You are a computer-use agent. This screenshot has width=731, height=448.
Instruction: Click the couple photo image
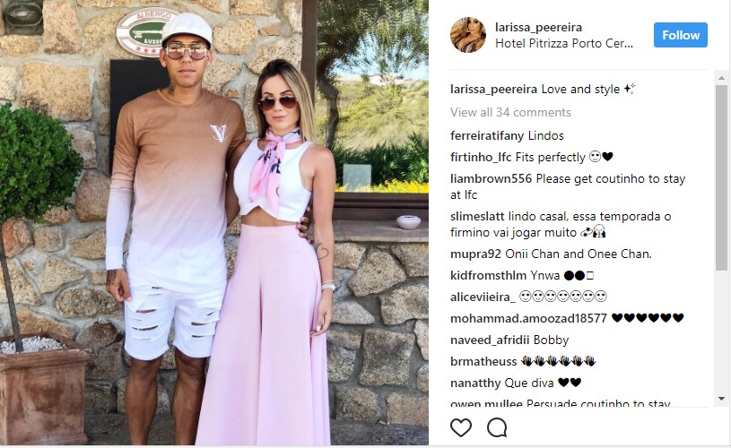click(x=214, y=222)
